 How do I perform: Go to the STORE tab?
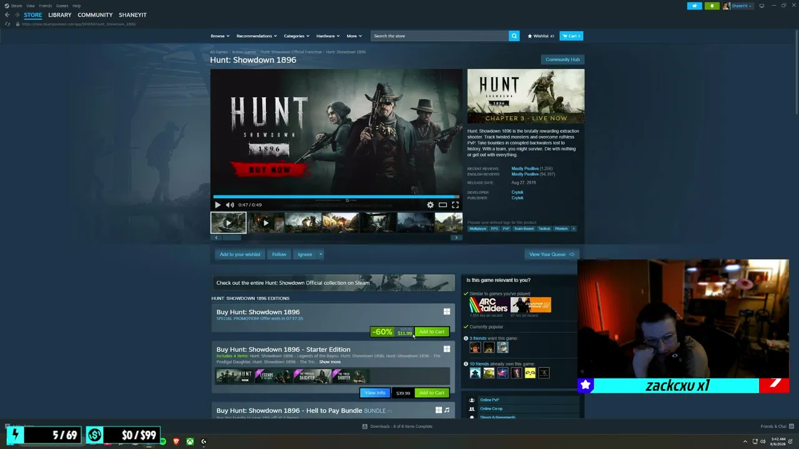[33, 15]
